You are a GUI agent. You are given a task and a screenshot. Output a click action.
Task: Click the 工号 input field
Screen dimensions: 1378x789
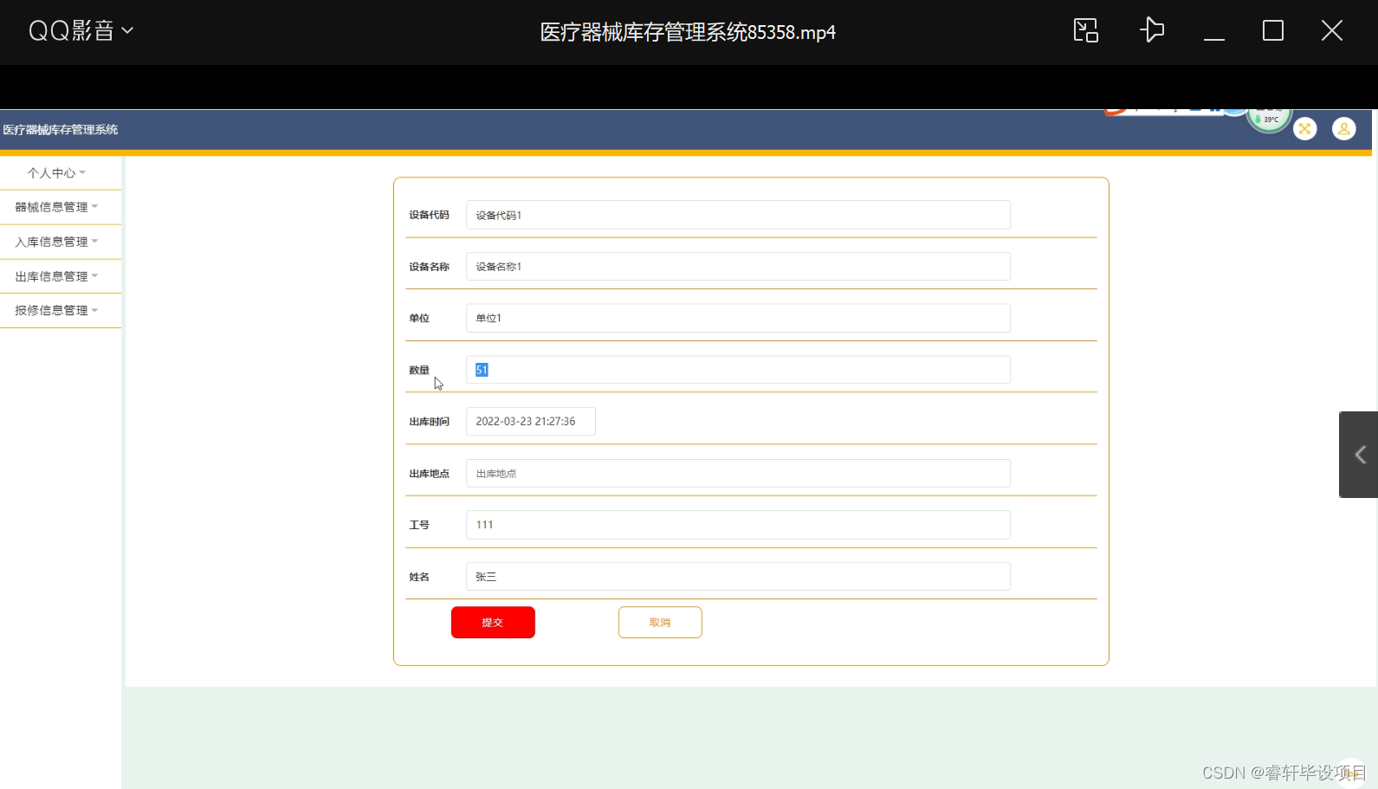738,525
